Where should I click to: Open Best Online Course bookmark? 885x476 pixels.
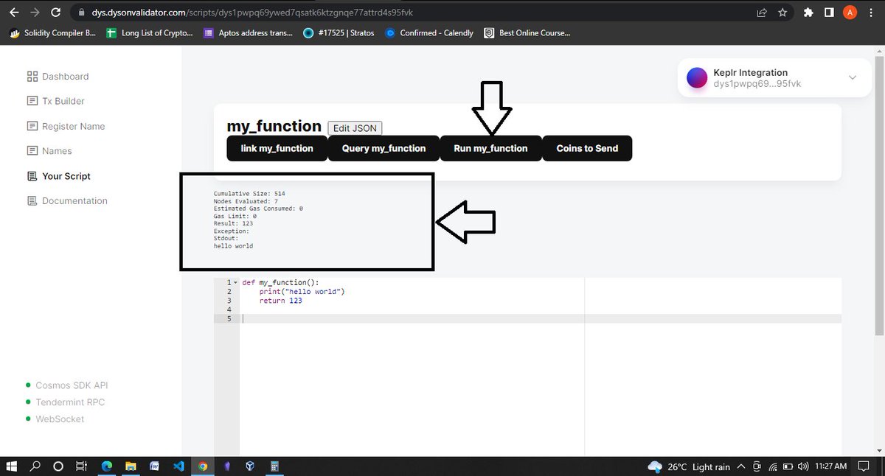(527, 32)
